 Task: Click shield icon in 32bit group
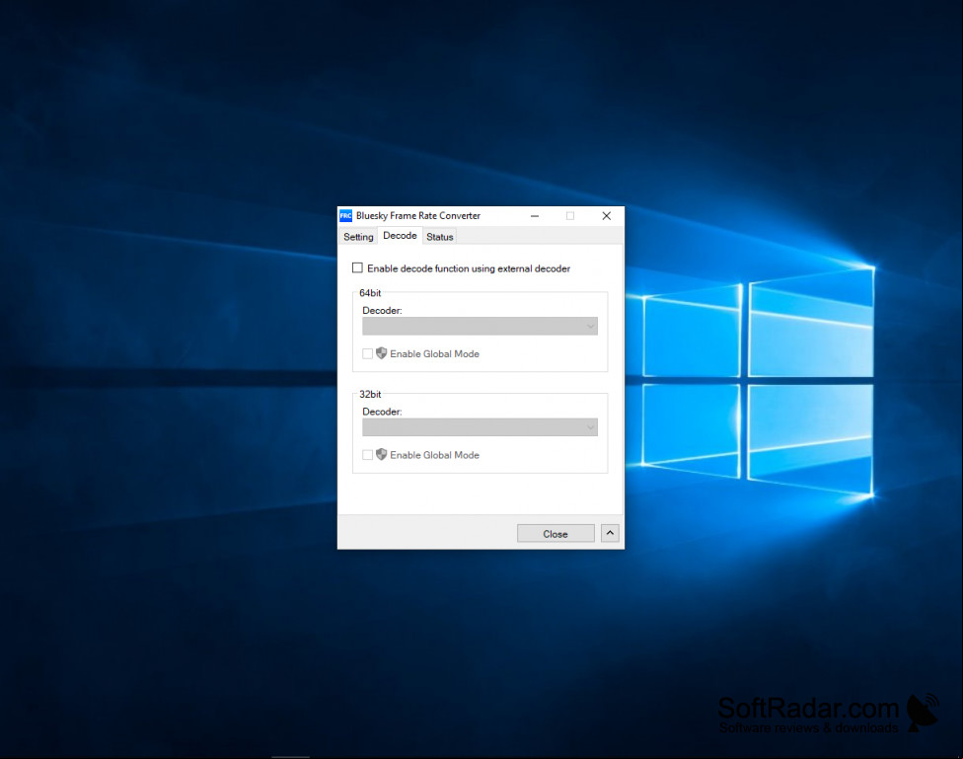[x=382, y=454]
